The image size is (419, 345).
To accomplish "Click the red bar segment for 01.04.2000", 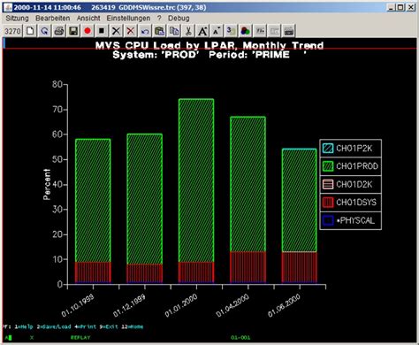I will point(248,267).
